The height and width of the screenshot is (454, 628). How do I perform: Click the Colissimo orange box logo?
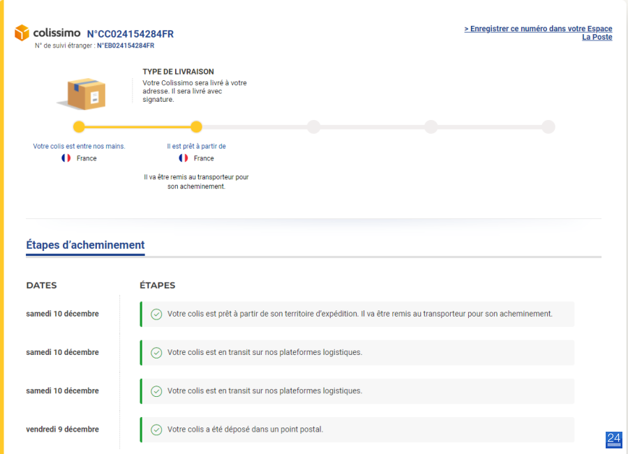(x=22, y=33)
